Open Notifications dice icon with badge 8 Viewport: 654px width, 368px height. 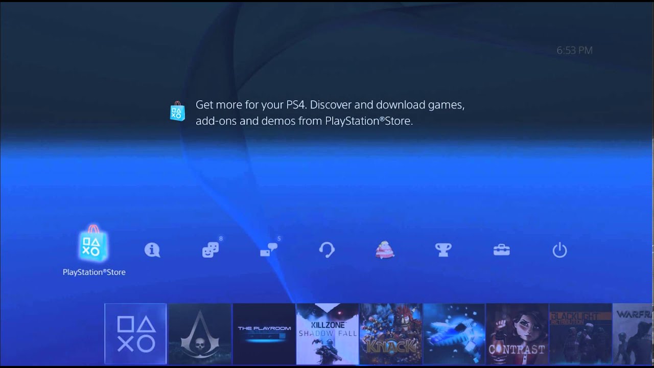[x=211, y=250]
